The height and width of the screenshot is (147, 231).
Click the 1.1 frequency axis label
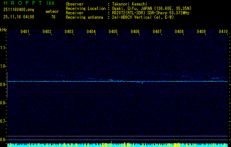point(3,48)
